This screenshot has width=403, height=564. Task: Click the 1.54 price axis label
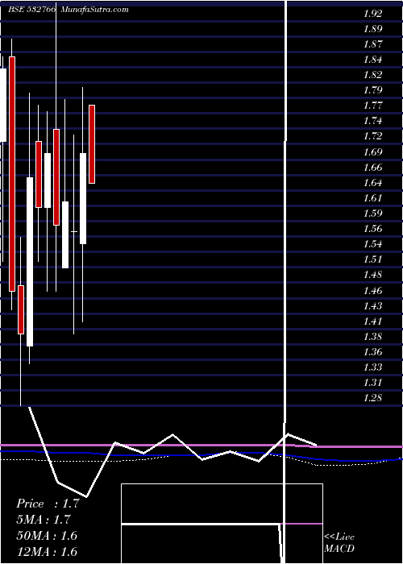pyautogui.click(x=372, y=244)
